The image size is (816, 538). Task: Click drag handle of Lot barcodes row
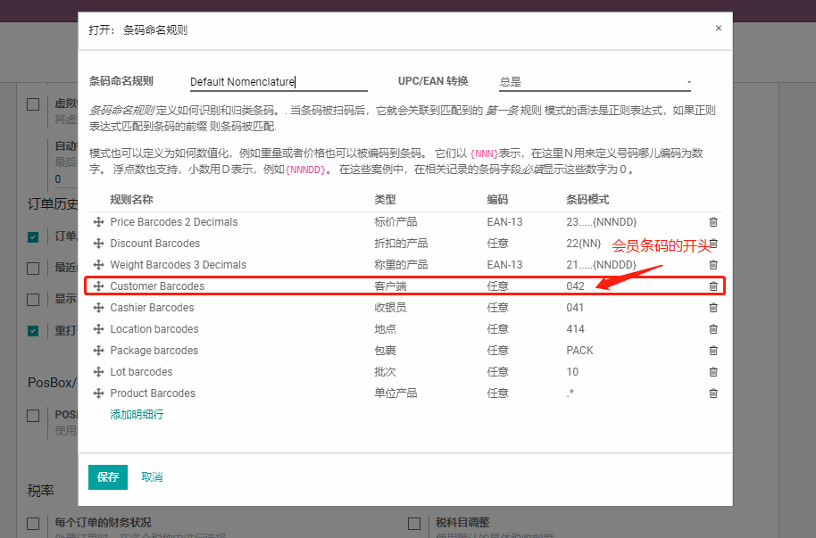coord(98,372)
